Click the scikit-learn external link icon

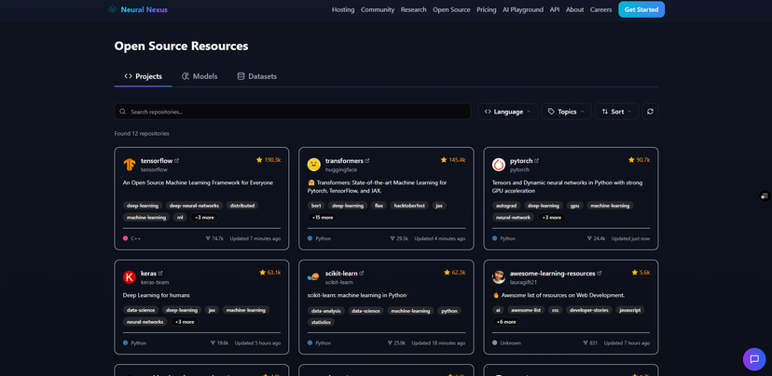[361, 273]
